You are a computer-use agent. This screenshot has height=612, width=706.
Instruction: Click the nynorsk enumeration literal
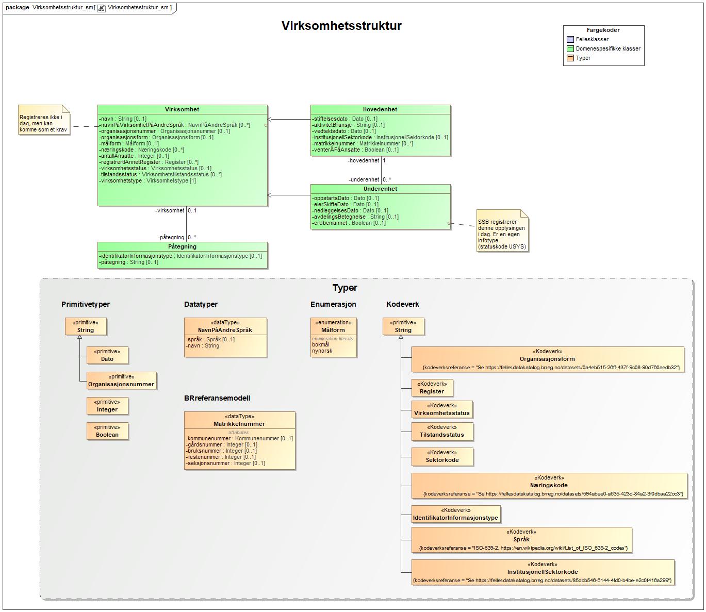coord(322,351)
